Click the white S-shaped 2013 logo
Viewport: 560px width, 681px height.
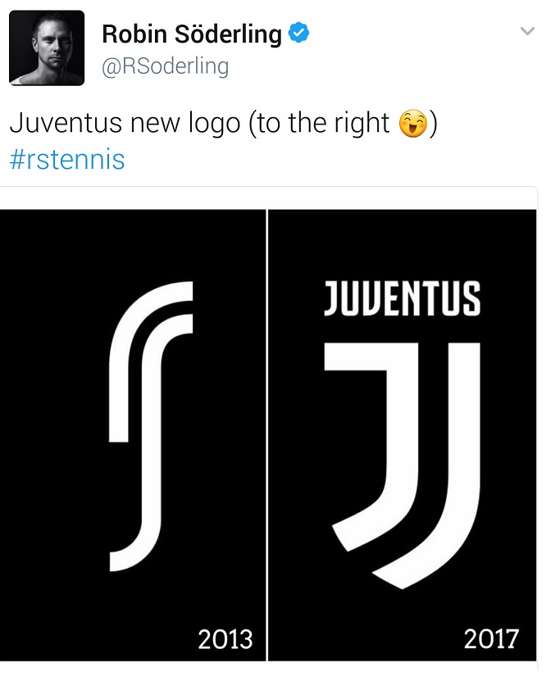tap(151, 426)
